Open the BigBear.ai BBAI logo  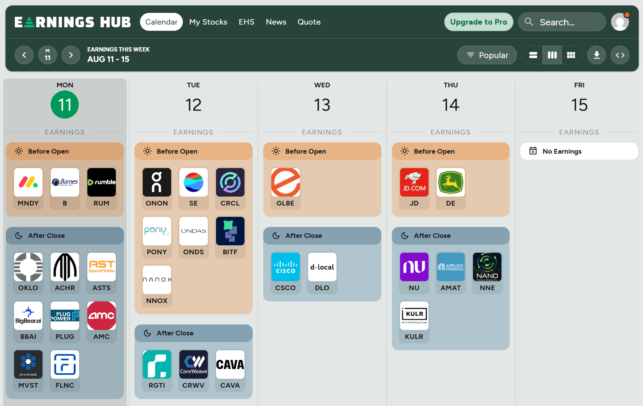(x=28, y=316)
